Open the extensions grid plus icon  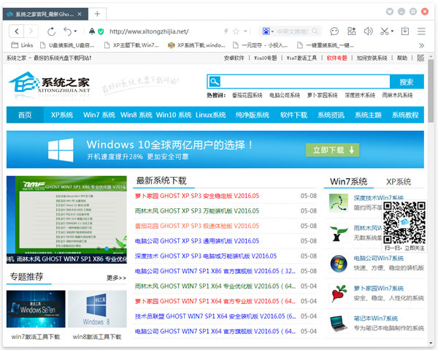351,31
